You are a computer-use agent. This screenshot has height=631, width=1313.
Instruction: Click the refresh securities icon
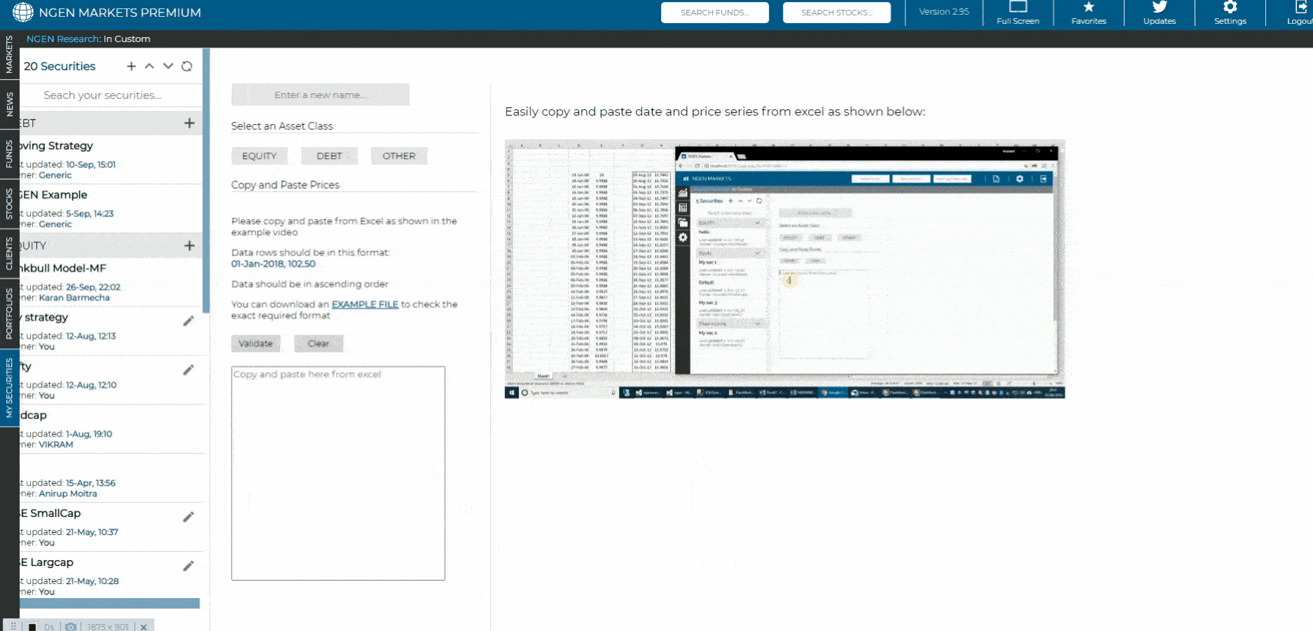[187, 67]
